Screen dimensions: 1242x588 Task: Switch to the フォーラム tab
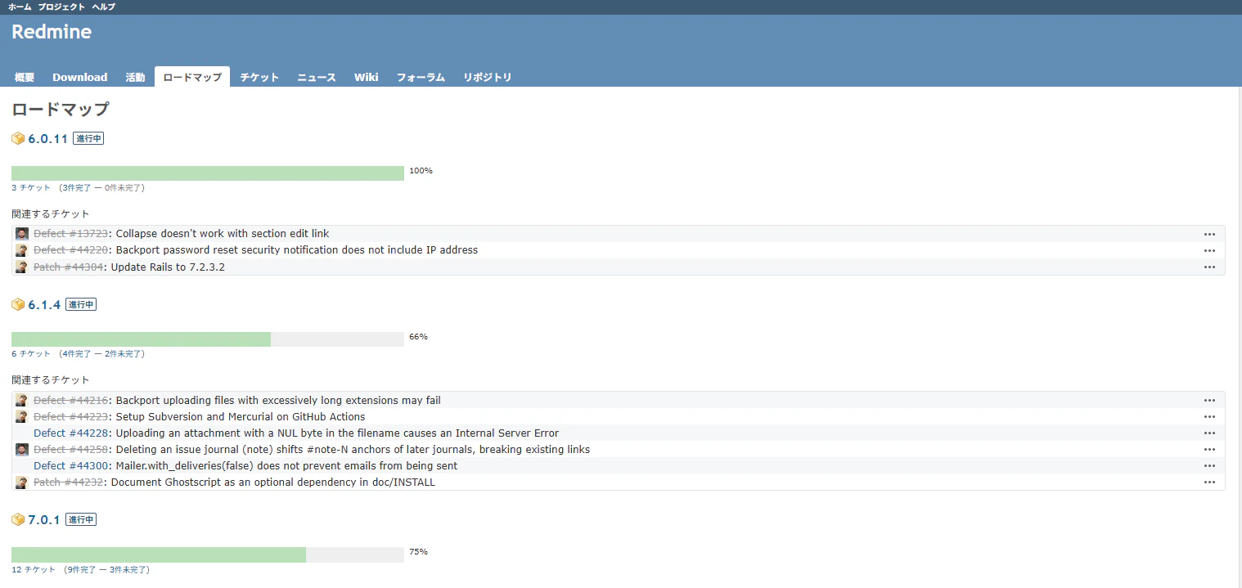[x=421, y=77]
